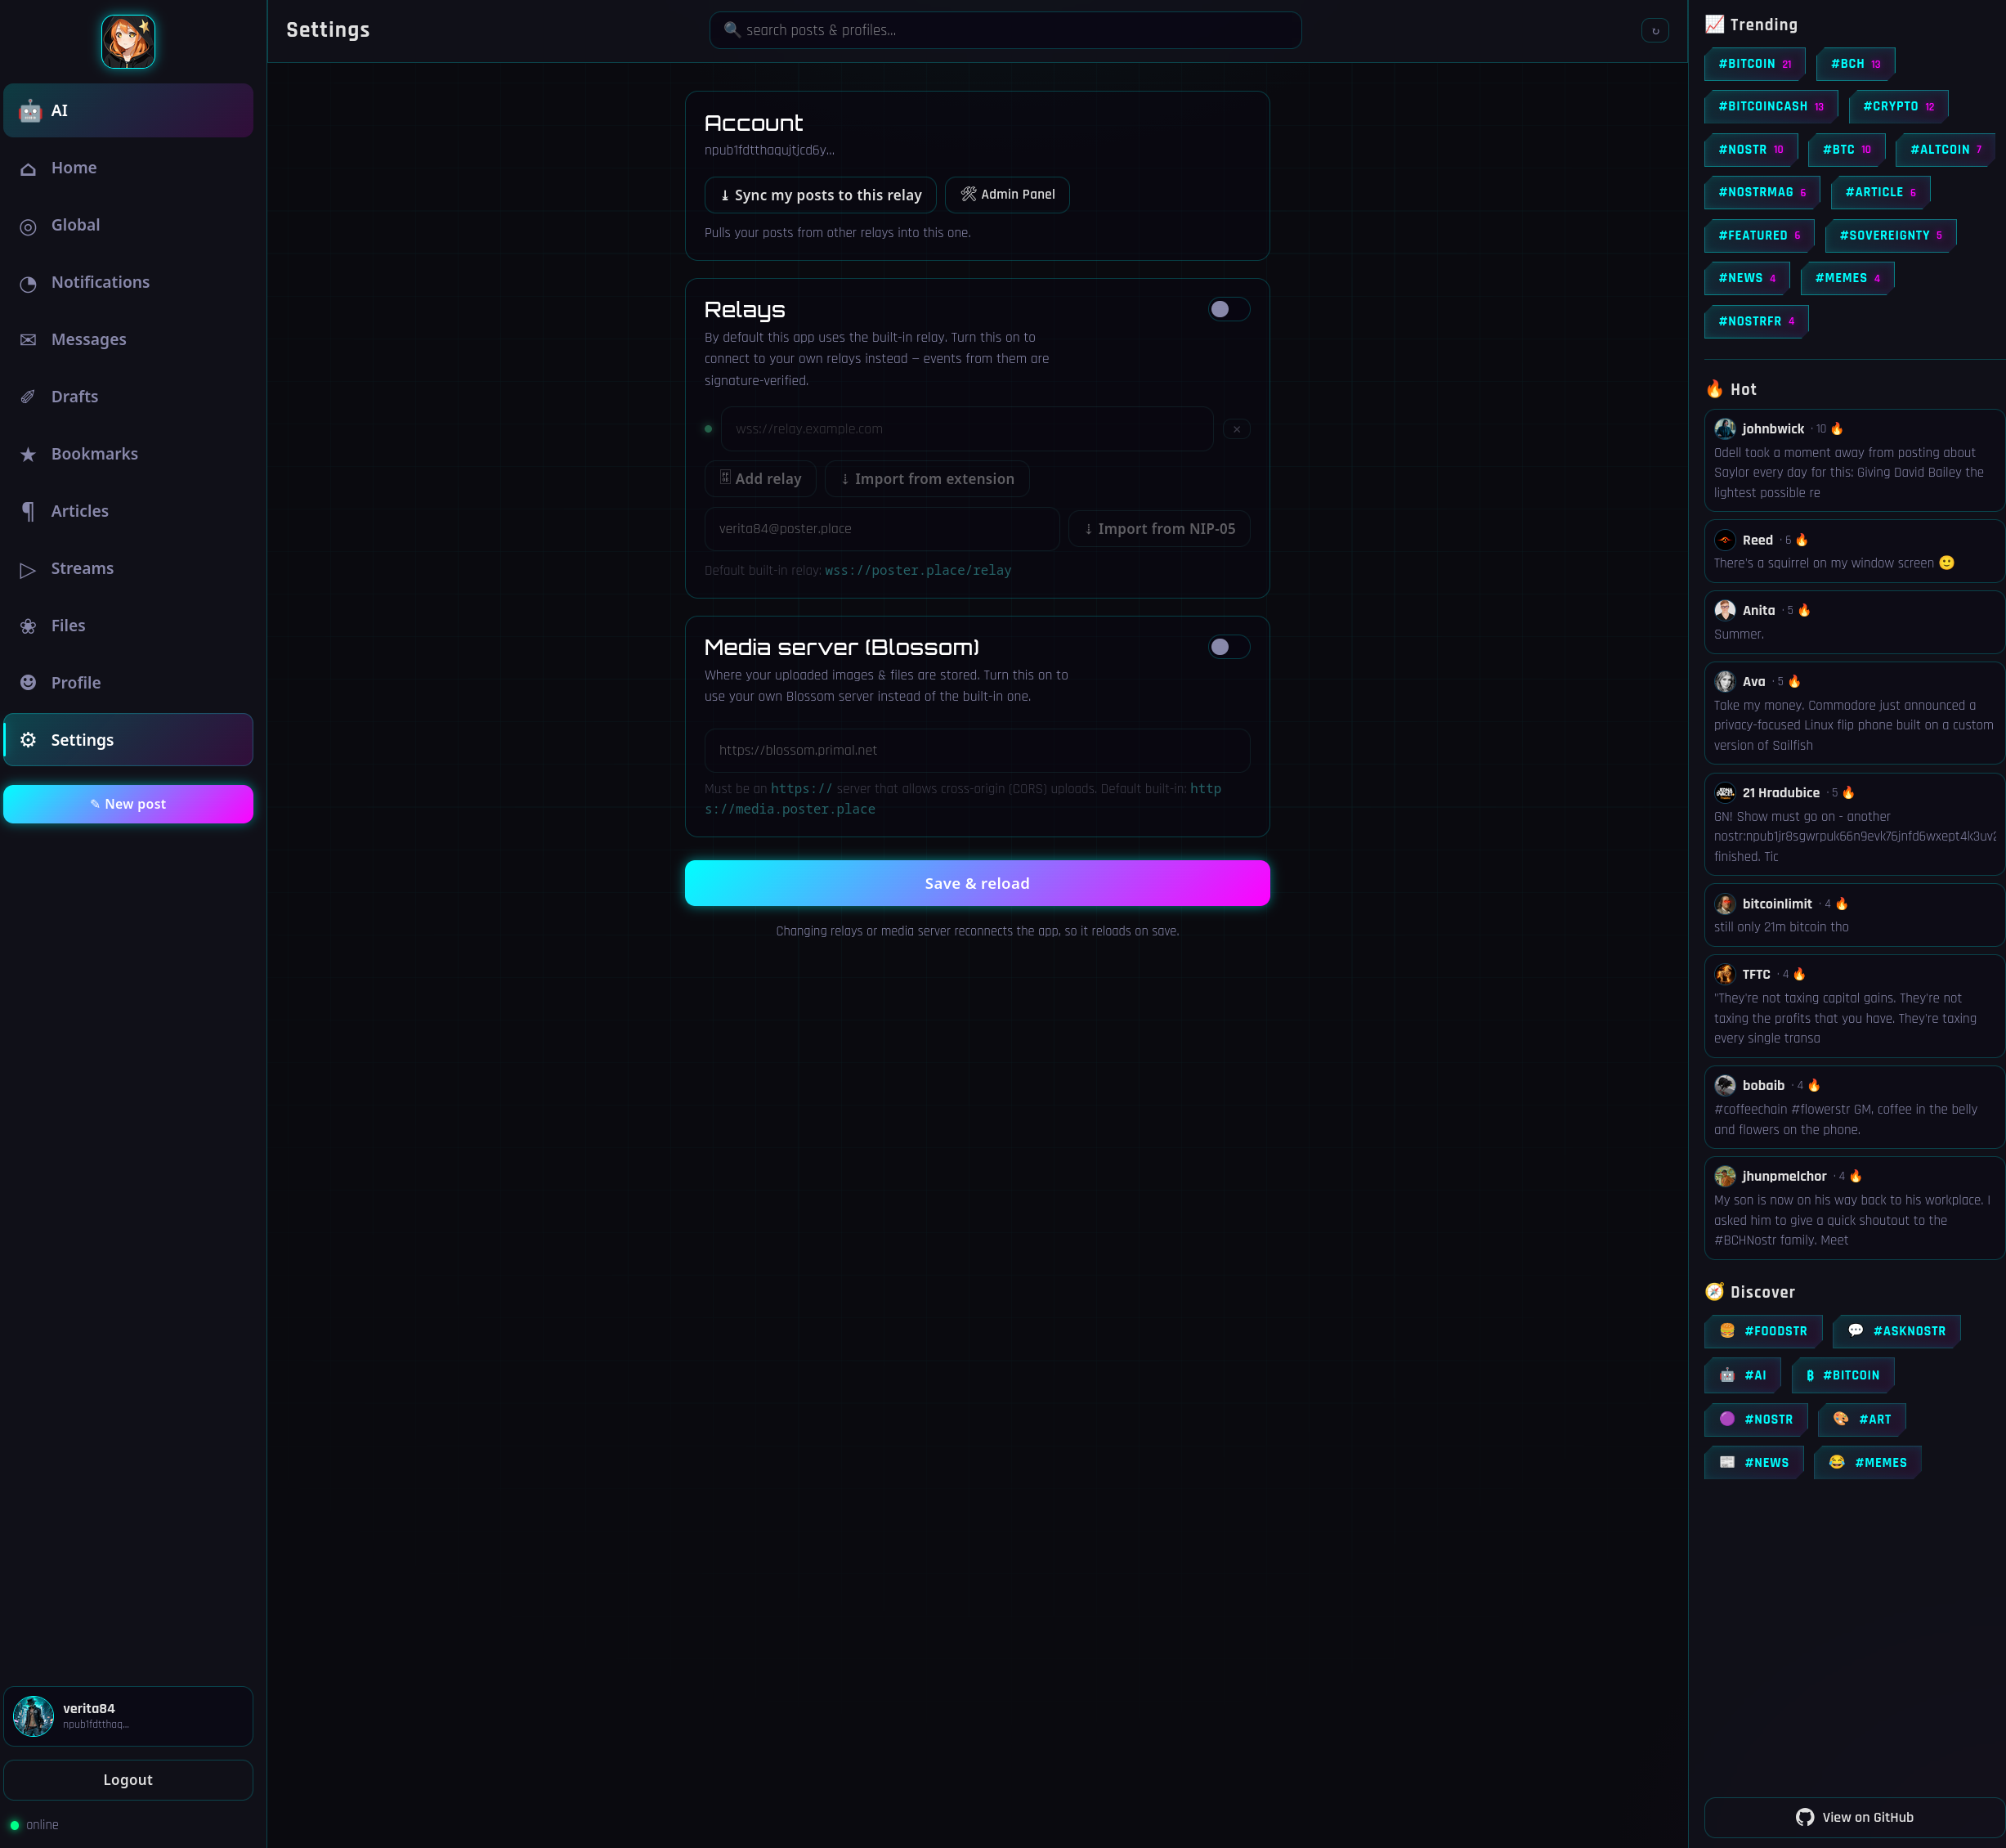Click wss://poster.place/relay default relay text
This screenshot has height=1848, width=2006.
pyautogui.click(x=917, y=571)
